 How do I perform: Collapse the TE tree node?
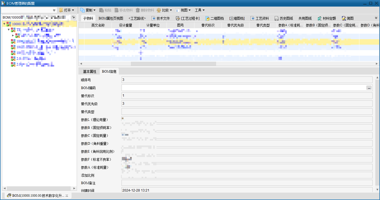coord(9,30)
